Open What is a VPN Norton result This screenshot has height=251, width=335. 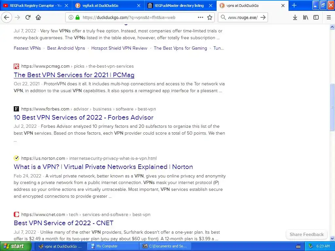103,167
